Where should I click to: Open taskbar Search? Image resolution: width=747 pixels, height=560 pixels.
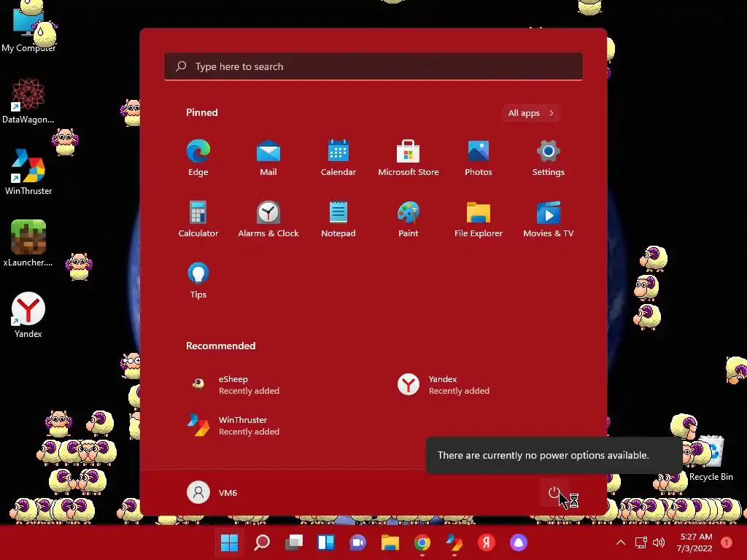[x=262, y=542]
